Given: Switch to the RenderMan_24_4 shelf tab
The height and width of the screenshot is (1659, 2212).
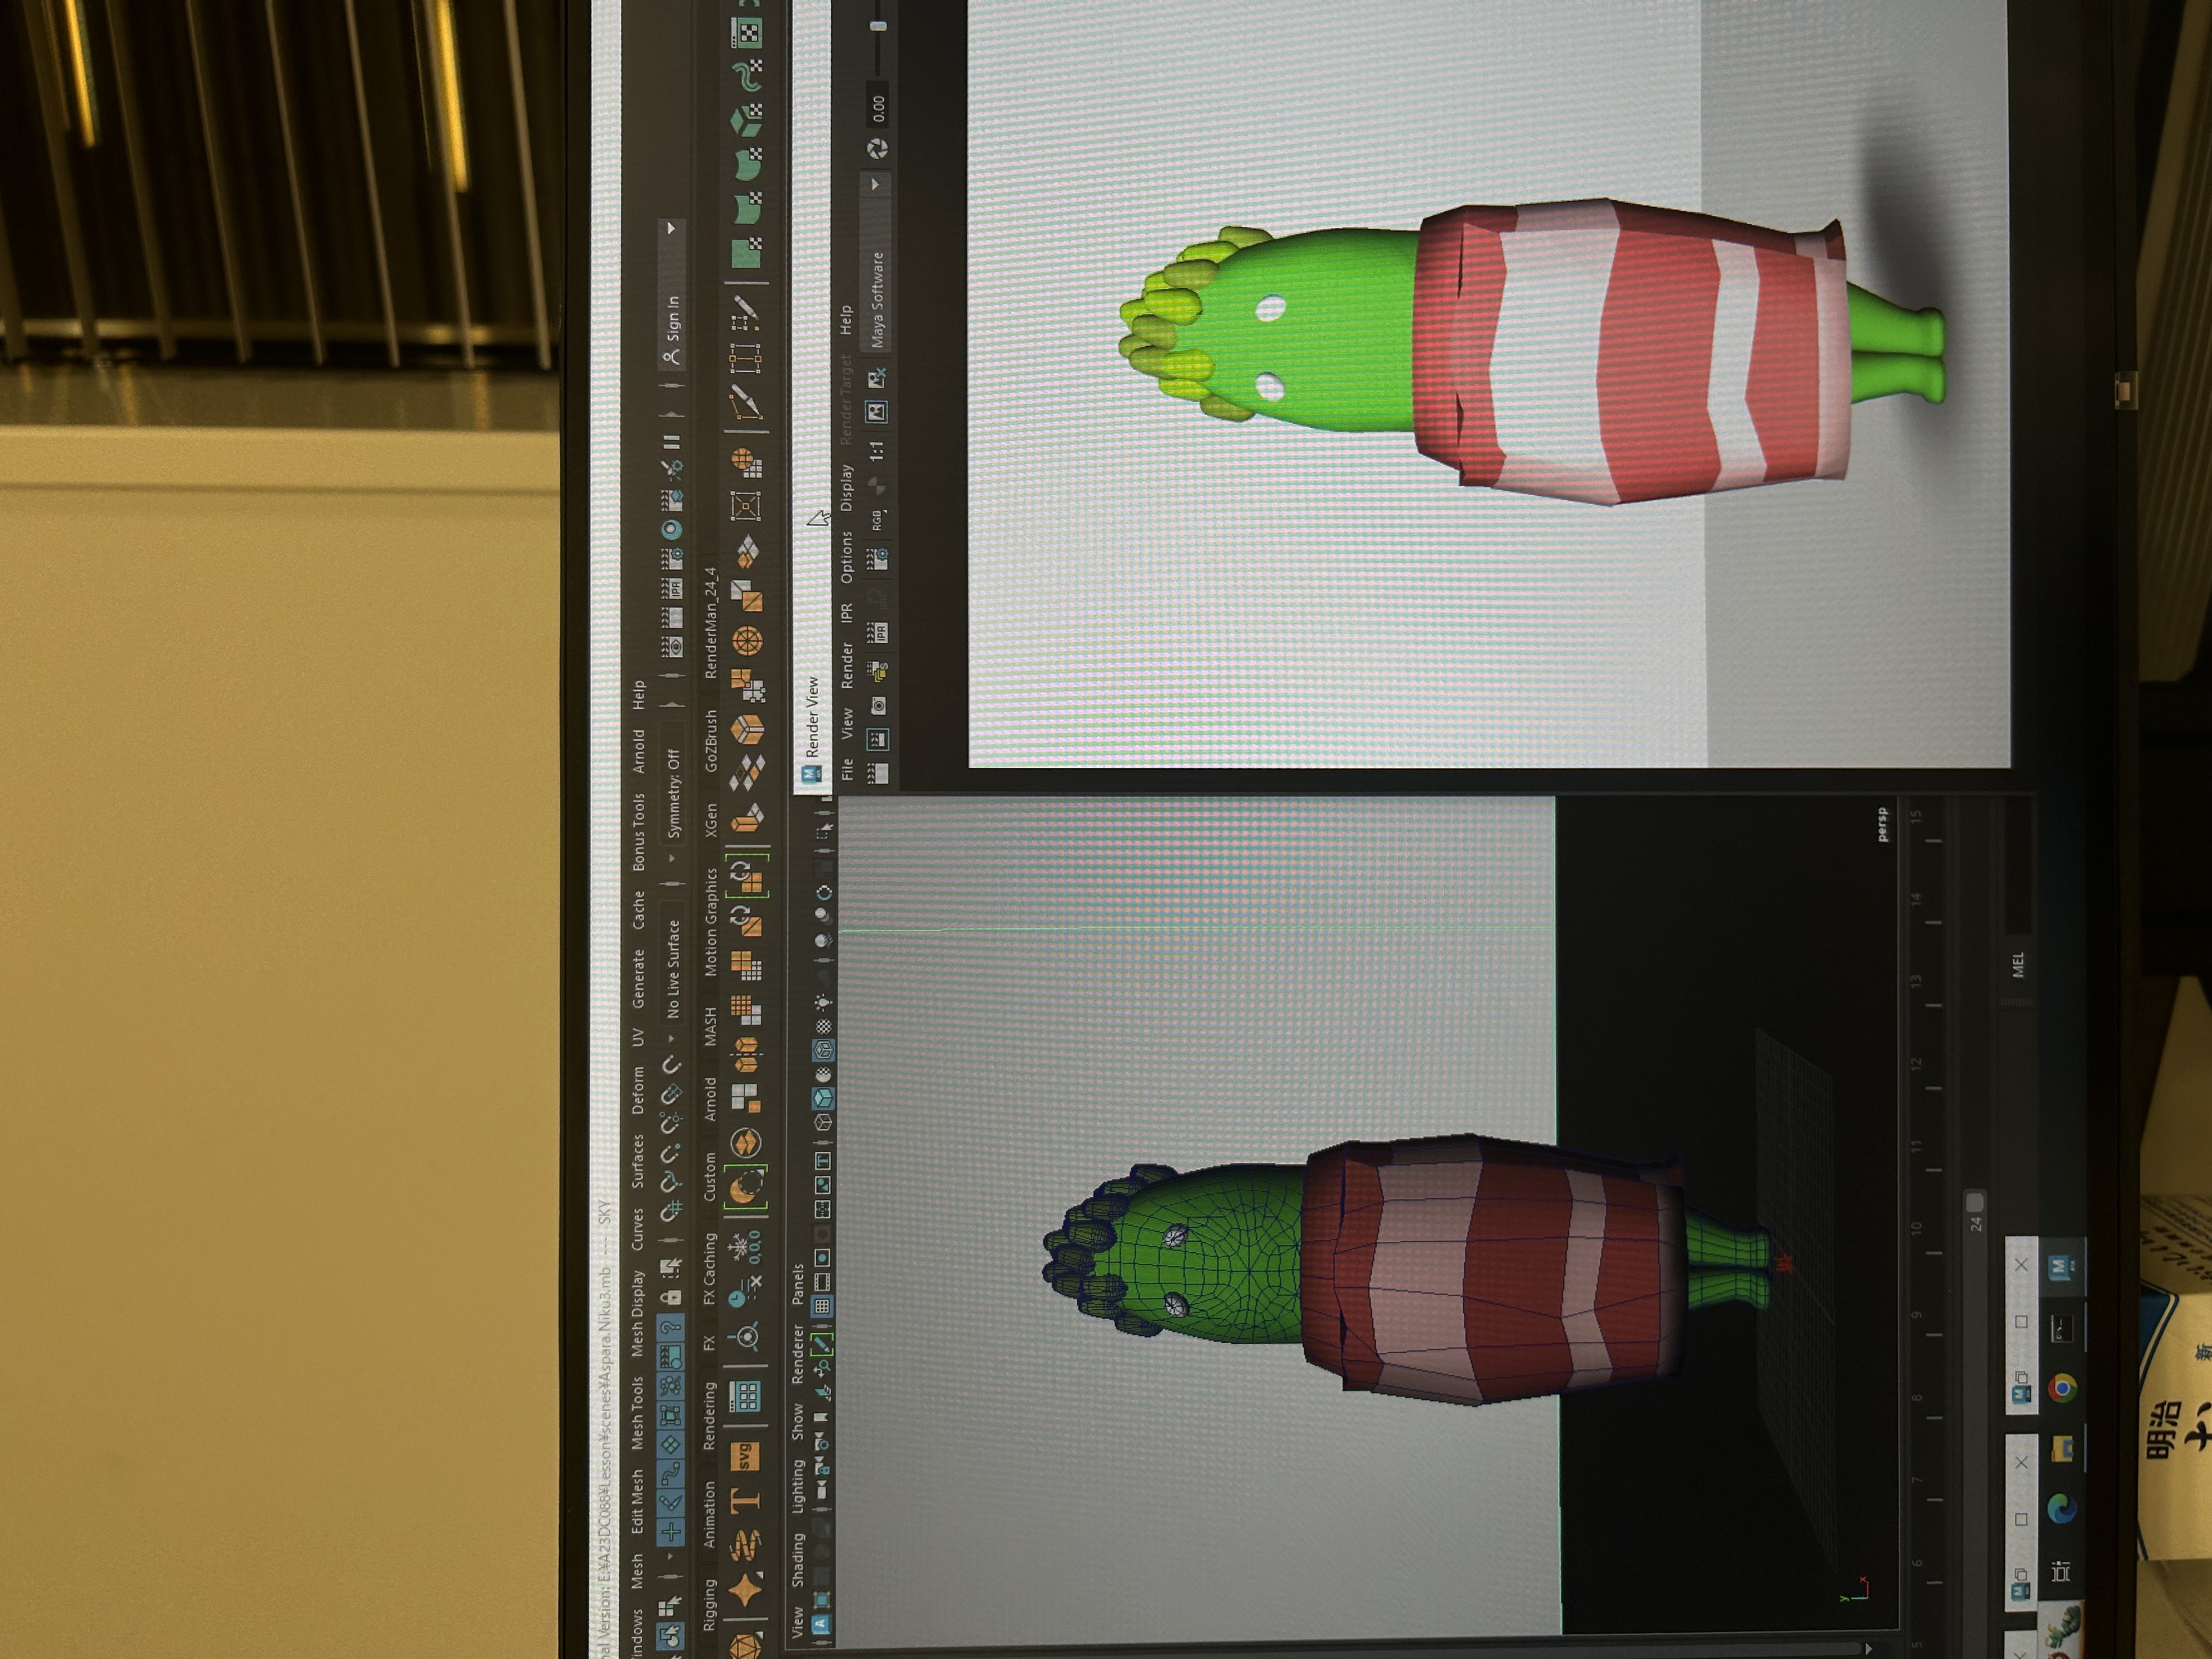Looking at the screenshot, I should pos(711,623).
